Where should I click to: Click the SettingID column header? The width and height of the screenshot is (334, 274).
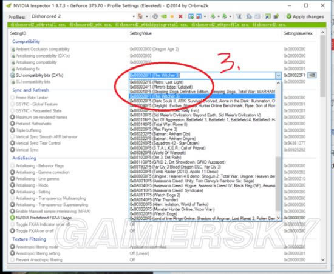point(18,33)
